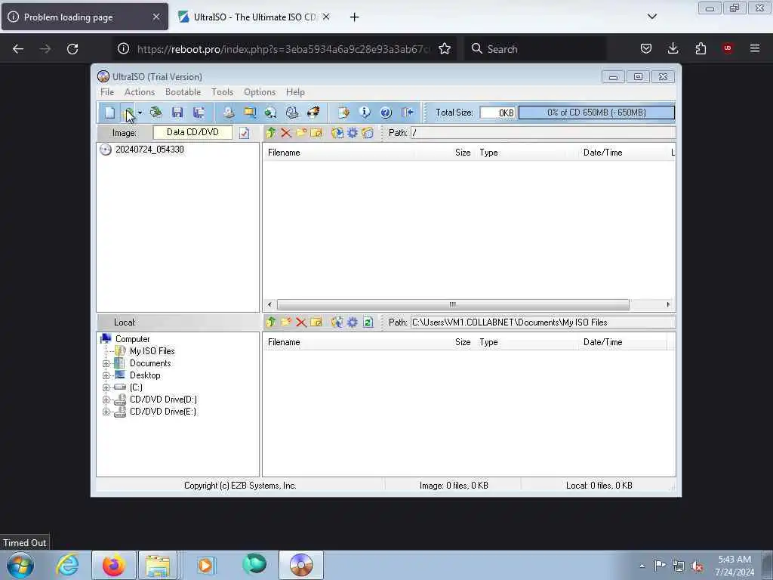Open the Help menu
This screenshot has height=580, width=773.
point(295,92)
